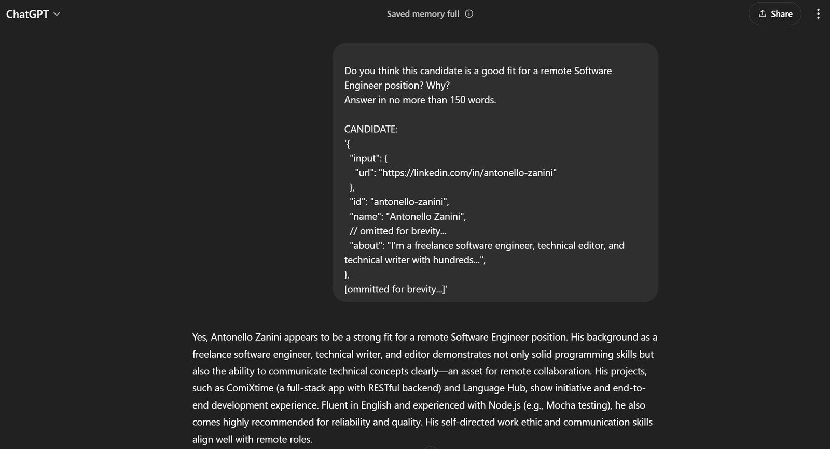Screen dimensions: 830x449
Task: Click the upload arrow icon in the Share button
Action: click(x=761, y=13)
